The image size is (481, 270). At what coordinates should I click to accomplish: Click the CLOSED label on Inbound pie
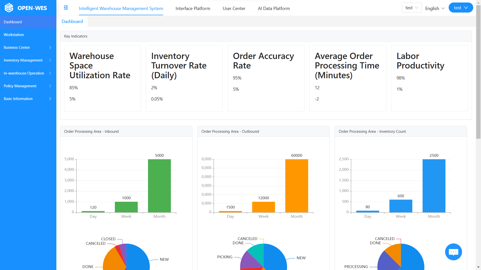click(x=108, y=239)
